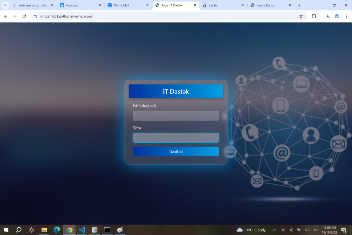Open the volume icon in system tray
Viewport: 352px width, 235px height.
307,230
